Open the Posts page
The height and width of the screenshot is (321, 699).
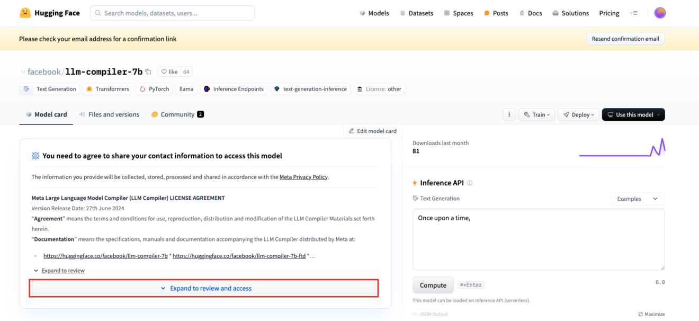(x=496, y=13)
